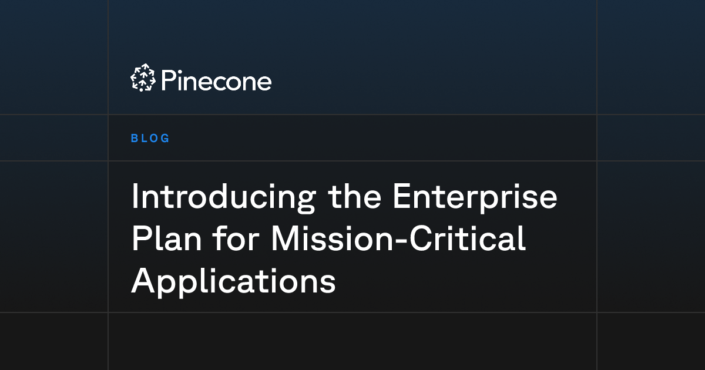Click the word "the" in the headline
This screenshot has width=705, height=370.
[x=353, y=198]
